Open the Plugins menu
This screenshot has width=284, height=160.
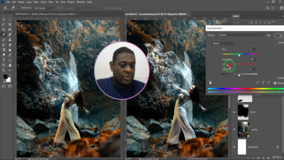(71, 2)
